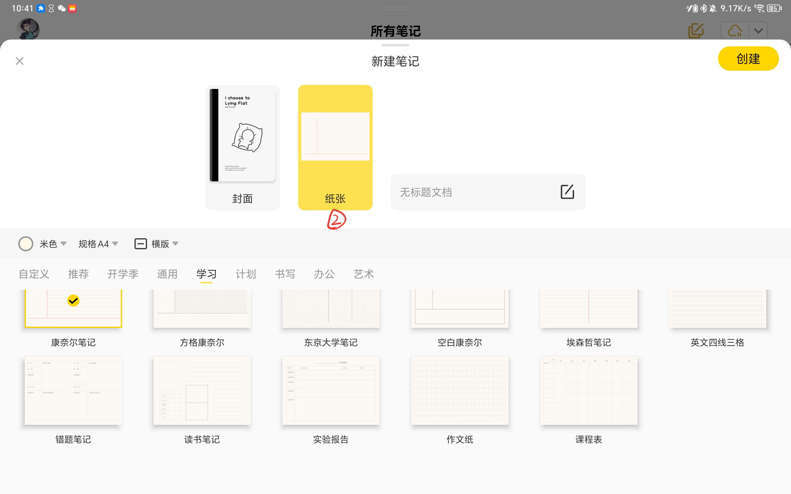
Task: Open the 艺术 template category
Action: click(x=363, y=274)
